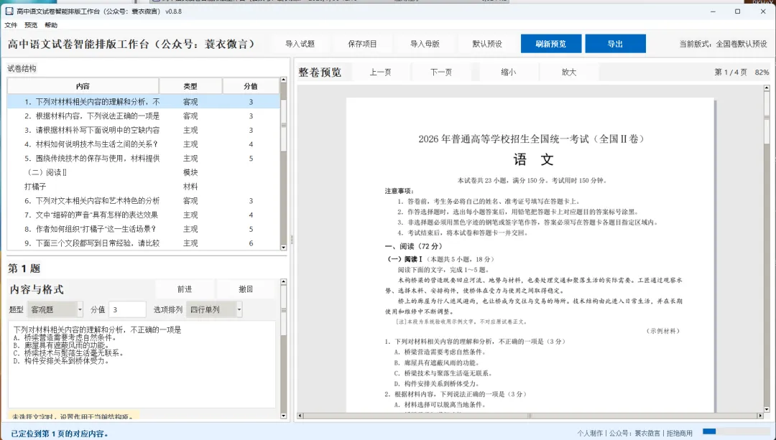Click the 保存项目 button
The height and width of the screenshot is (440, 776).
362,44
